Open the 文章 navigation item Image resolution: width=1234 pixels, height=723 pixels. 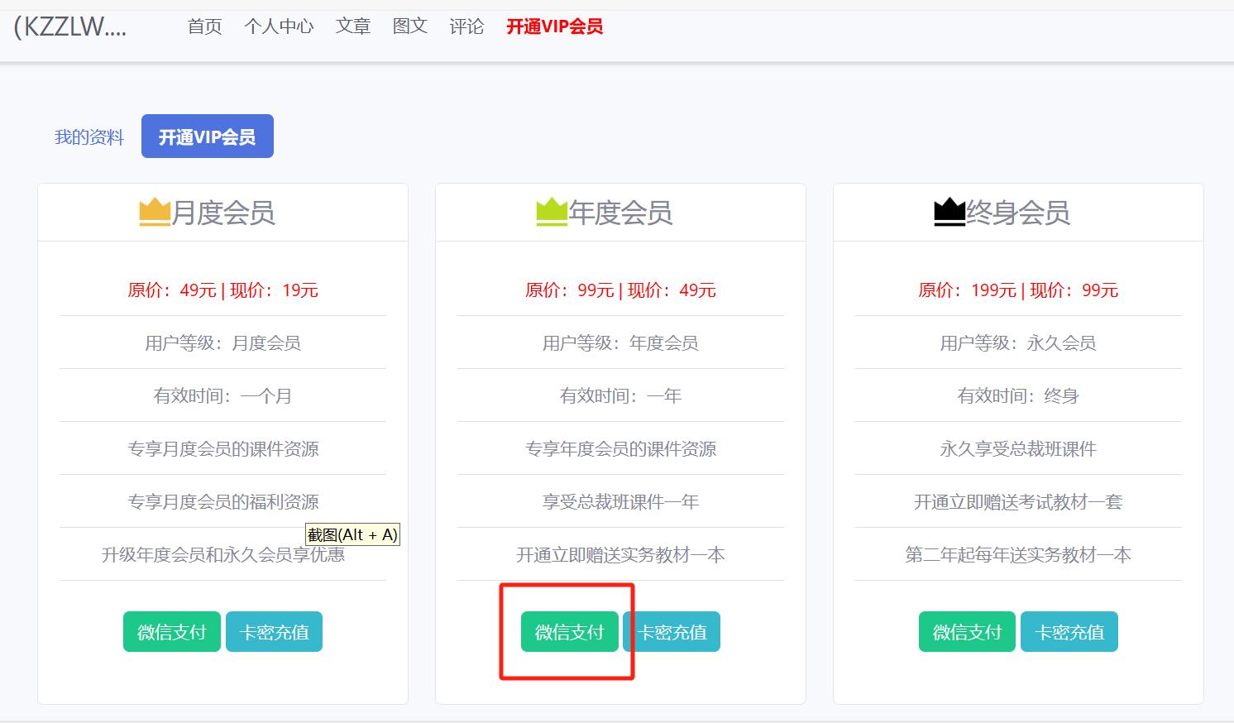coord(353,26)
